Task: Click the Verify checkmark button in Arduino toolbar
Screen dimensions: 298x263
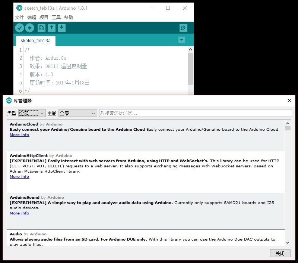Action: (19, 28)
